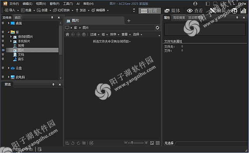Switch to 查看 view mode with eye icon
This screenshot has height=153, width=249.
point(195,11)
